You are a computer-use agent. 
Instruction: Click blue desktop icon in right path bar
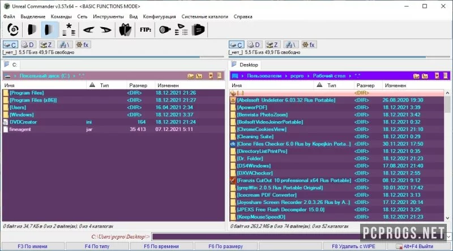pyautogui.click(x=235, y=76)
